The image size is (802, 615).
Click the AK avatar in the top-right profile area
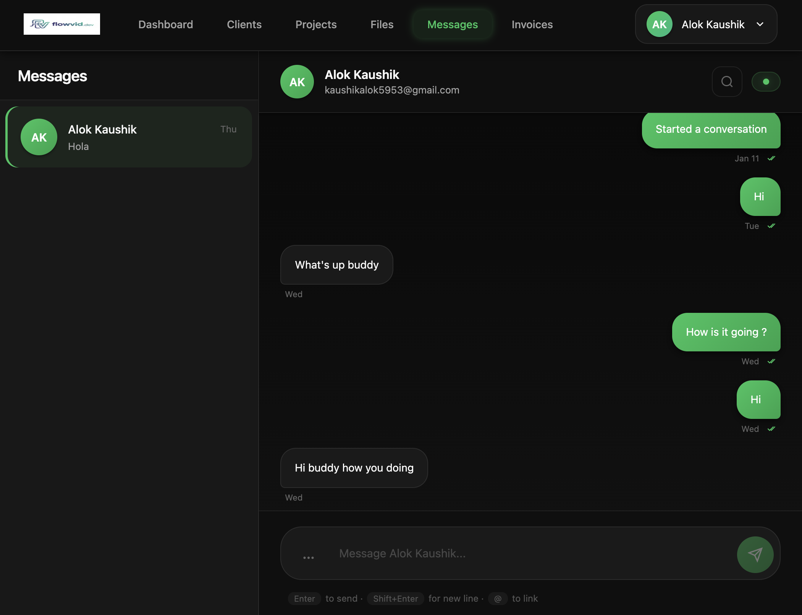[x=659, y=24]
